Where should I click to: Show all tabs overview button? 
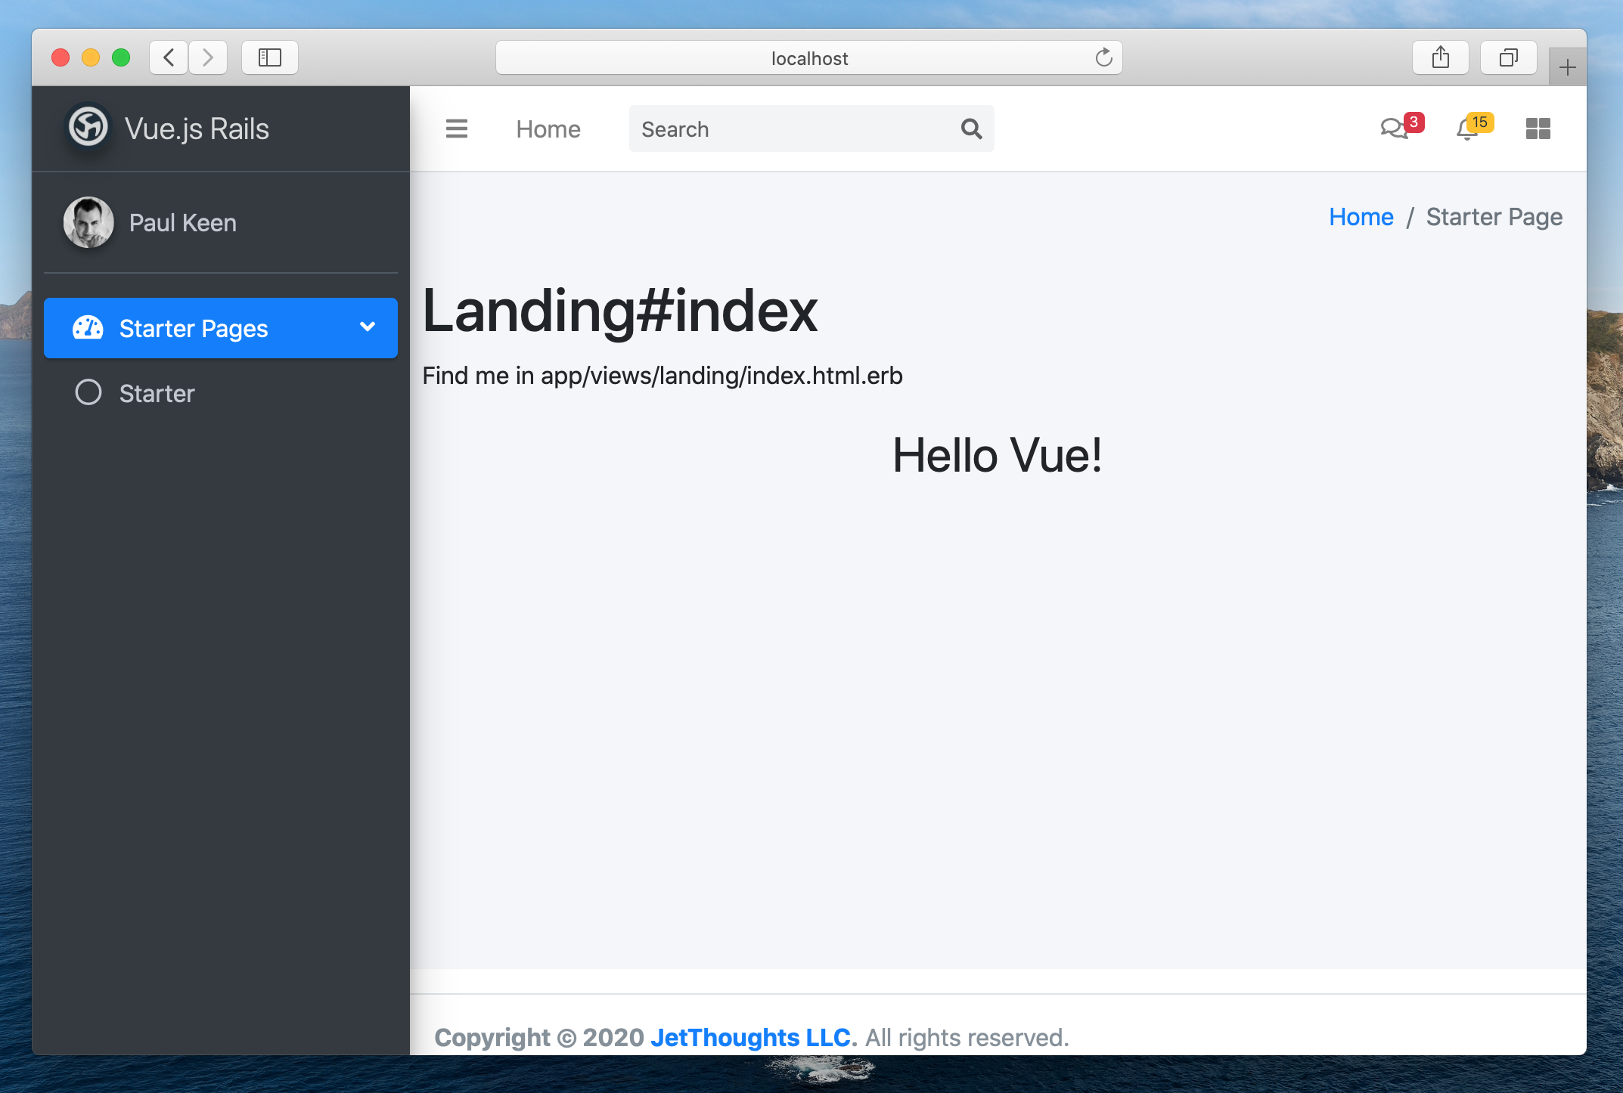tap(1509, 57)
